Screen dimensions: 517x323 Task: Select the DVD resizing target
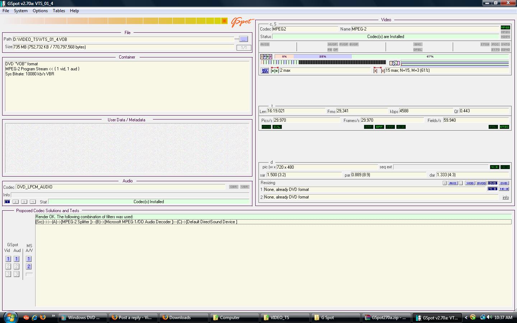coord(493,183)
